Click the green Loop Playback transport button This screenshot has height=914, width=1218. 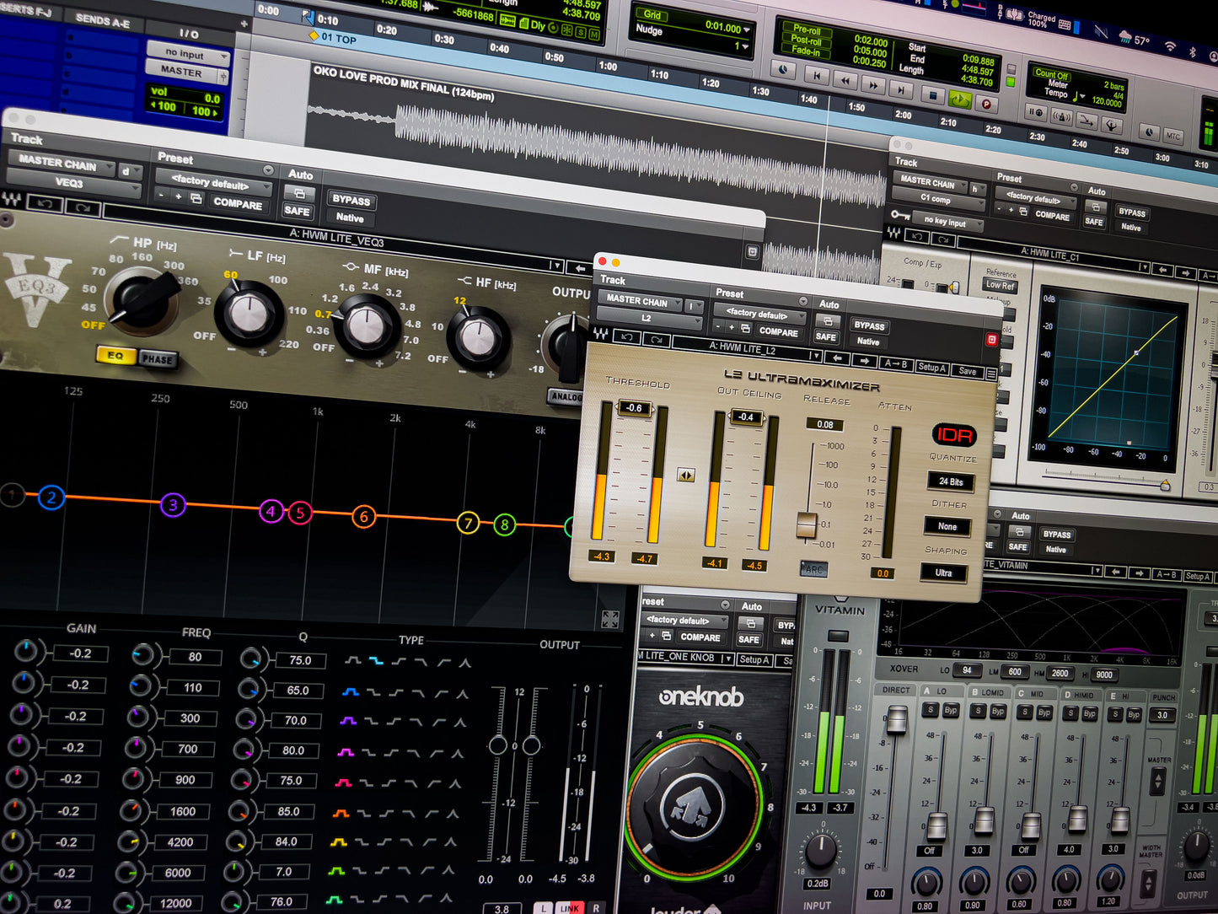(959, 99)
